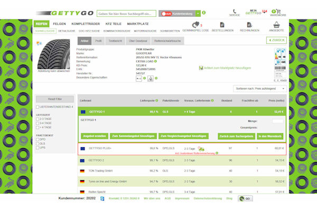The height and width of the screenshot is (211, 317).
Task: Check the > 4 TAGE delivery filter
Action: tap(38, 128)
